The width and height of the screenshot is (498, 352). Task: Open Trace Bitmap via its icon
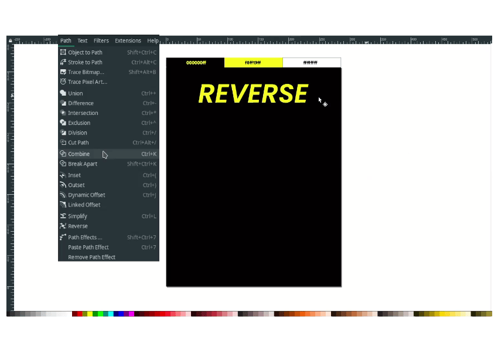pyautogui.click(x=63, y=72)
